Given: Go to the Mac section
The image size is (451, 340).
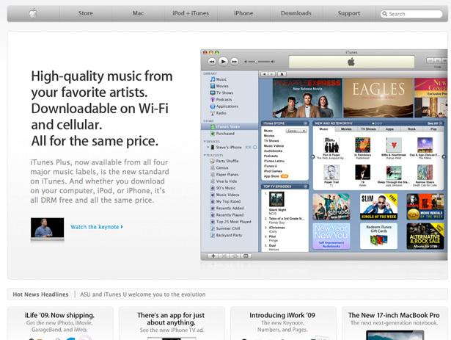Looking at the screenshot, I should 138,13.
